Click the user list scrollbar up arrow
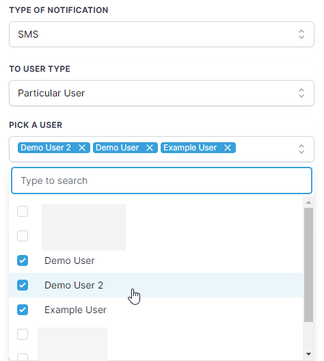This screenshot has height=361, width=324. 308,202
